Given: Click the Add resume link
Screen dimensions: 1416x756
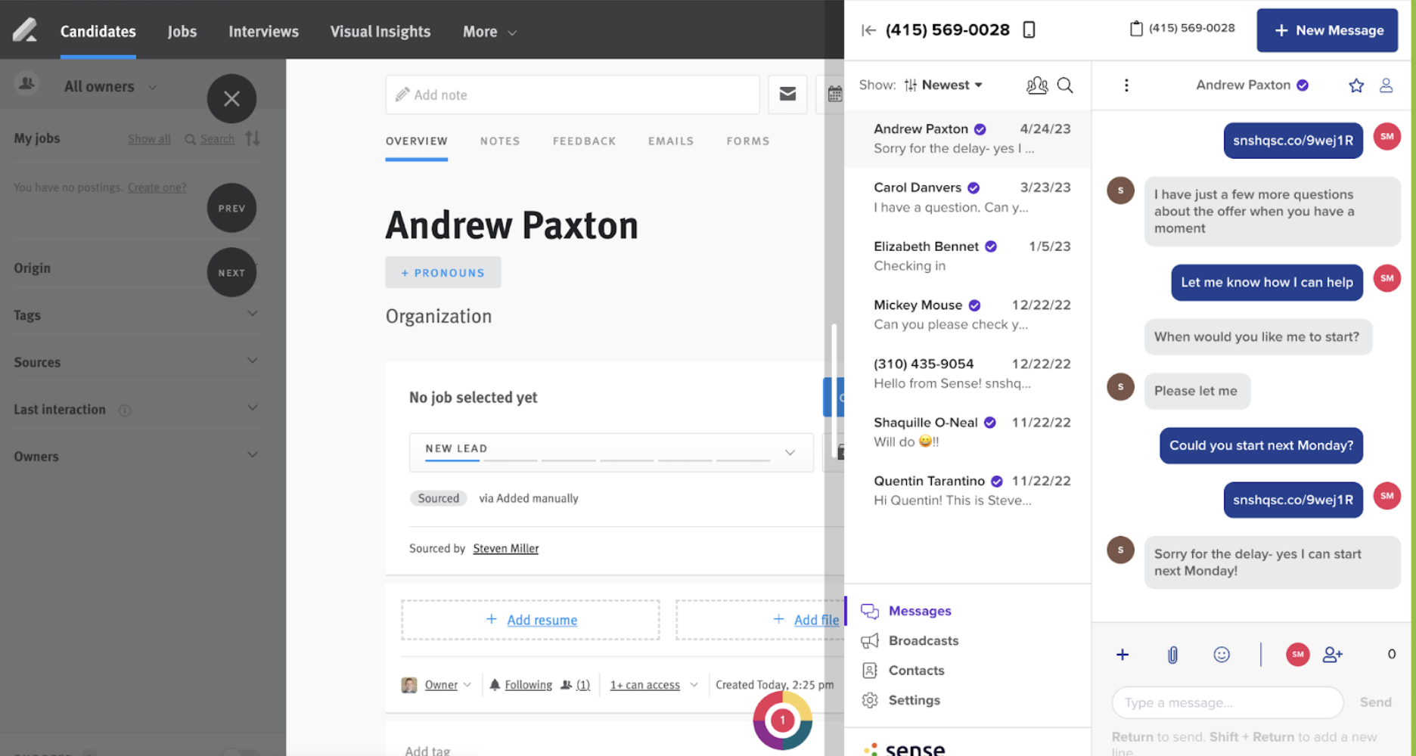Looking at the screenshot, I should [542, 620].
